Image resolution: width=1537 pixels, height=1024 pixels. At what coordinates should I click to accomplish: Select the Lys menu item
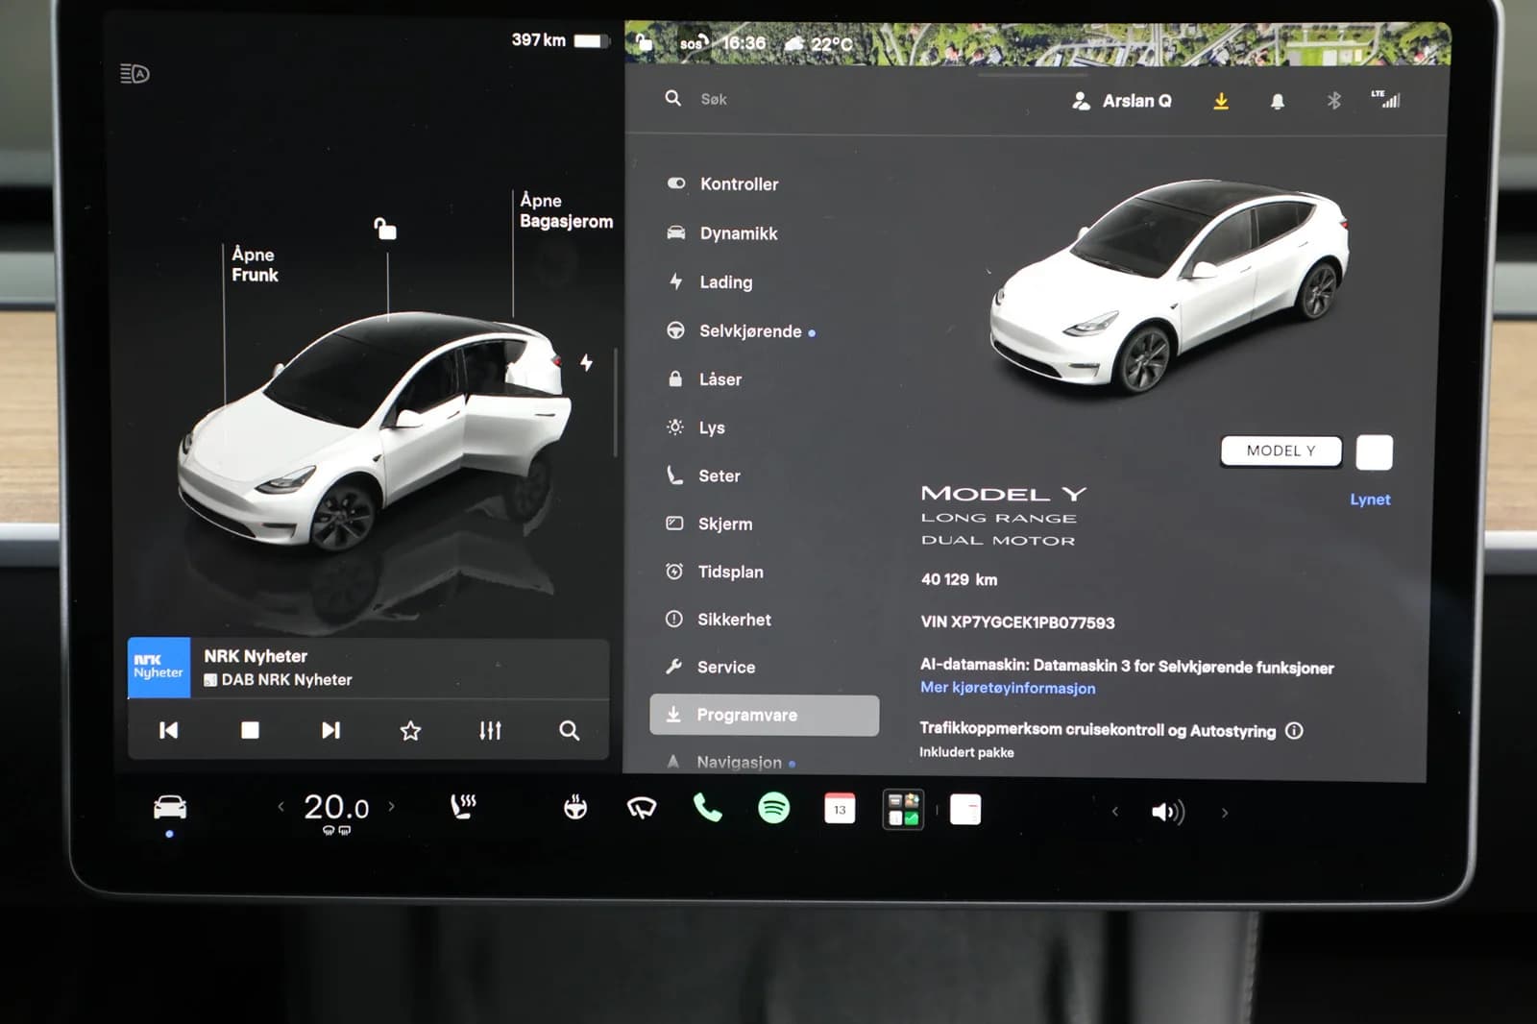695,427
